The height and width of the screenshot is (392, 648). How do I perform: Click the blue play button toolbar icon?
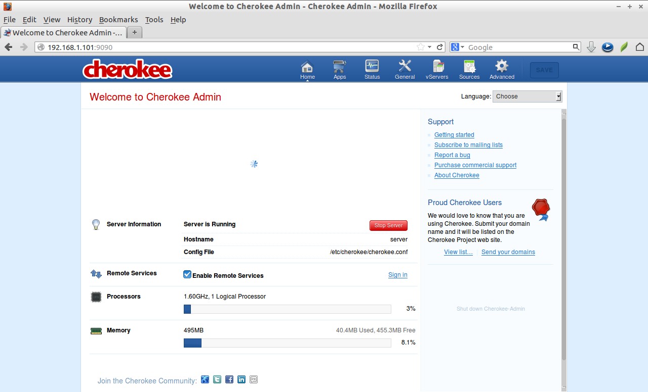tap(607, 47)
